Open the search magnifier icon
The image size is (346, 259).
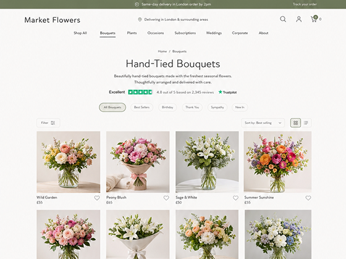283,19
